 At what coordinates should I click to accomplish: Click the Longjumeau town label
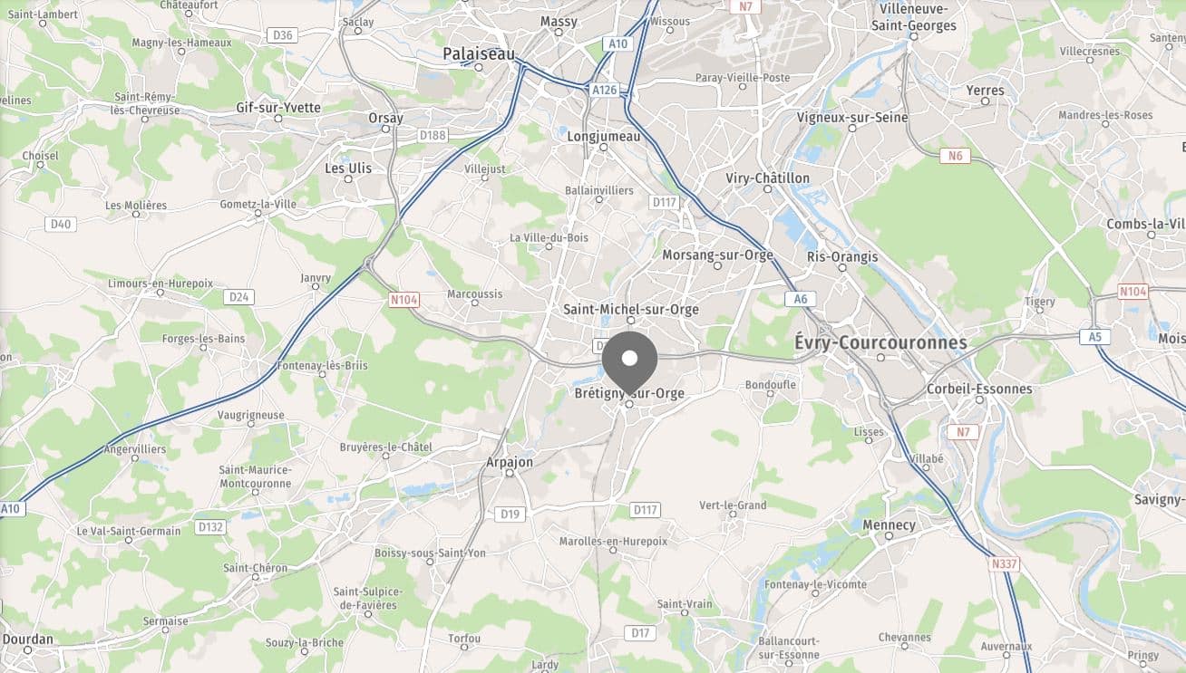click(603, 137)
